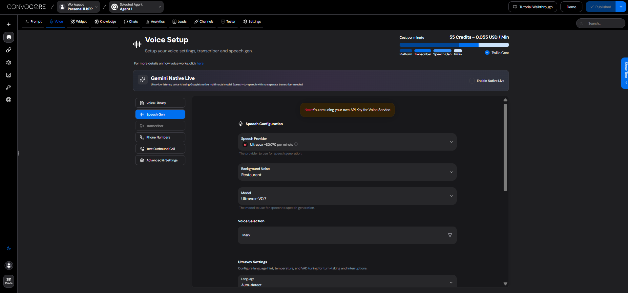Click the Demo button

coord(571,7)
